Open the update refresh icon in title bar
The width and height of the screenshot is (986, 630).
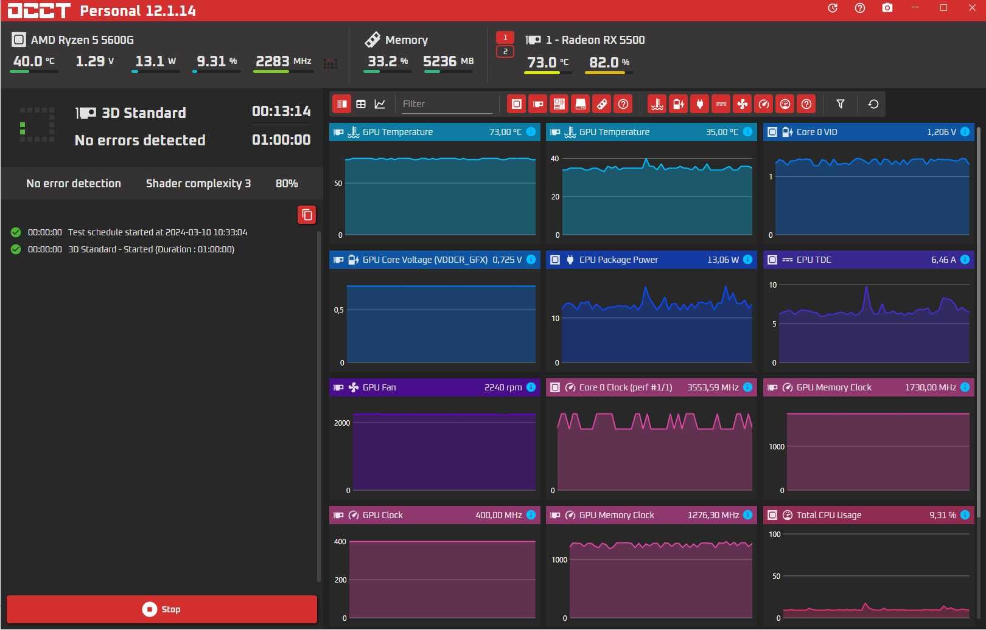click(833, 8)
